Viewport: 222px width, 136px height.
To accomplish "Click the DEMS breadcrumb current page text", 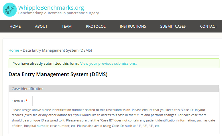I will click(57, 50).
